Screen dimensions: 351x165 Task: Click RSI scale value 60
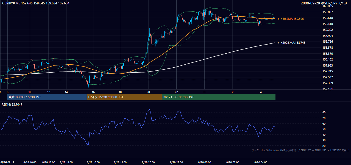pos(324,123)
